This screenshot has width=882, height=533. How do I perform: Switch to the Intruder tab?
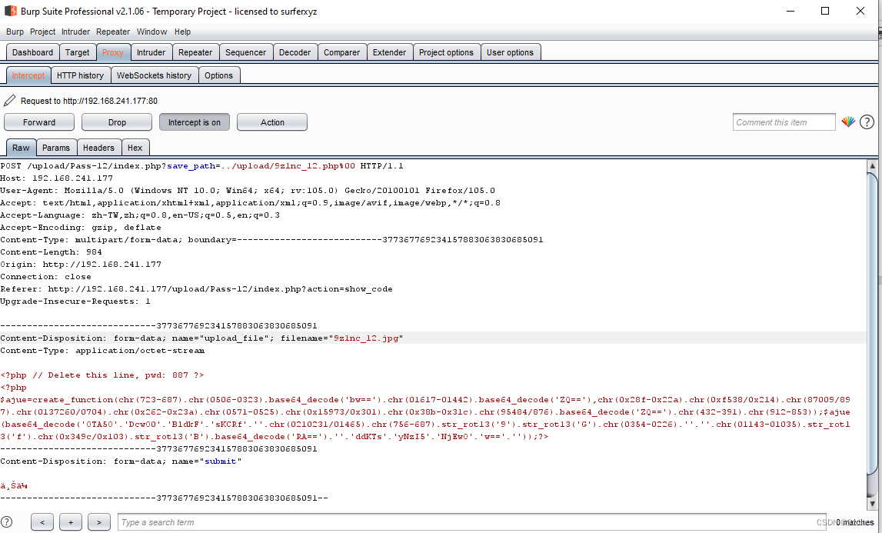(151, 52)
